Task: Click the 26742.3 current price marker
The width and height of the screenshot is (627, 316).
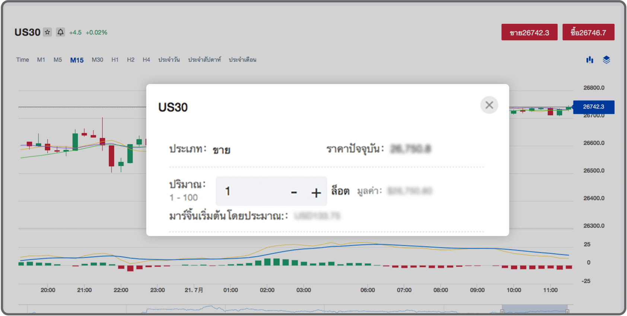Action: [x=593, y=107]
